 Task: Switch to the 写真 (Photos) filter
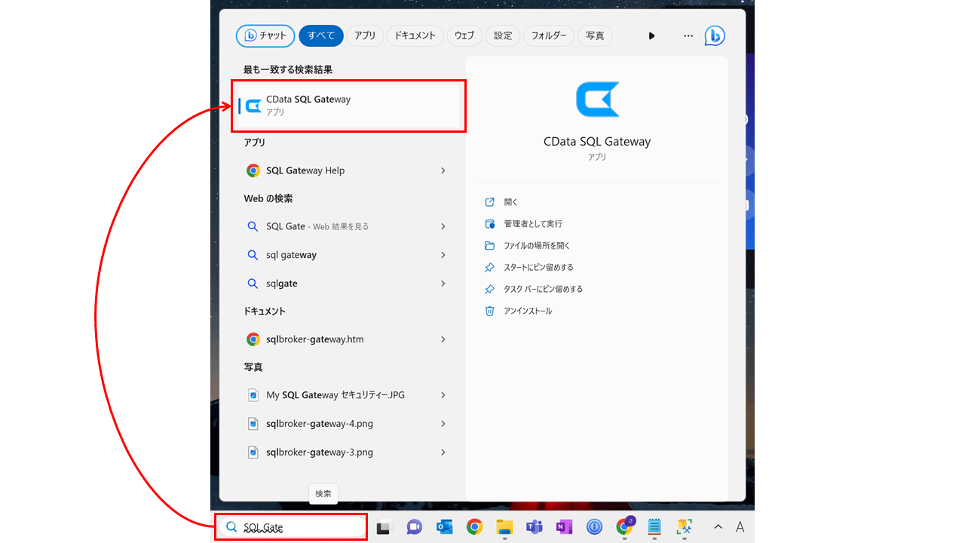[x=595, y=35]
